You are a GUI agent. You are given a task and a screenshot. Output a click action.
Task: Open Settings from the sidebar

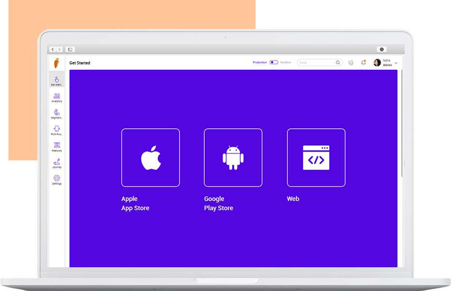click(57, 180)
